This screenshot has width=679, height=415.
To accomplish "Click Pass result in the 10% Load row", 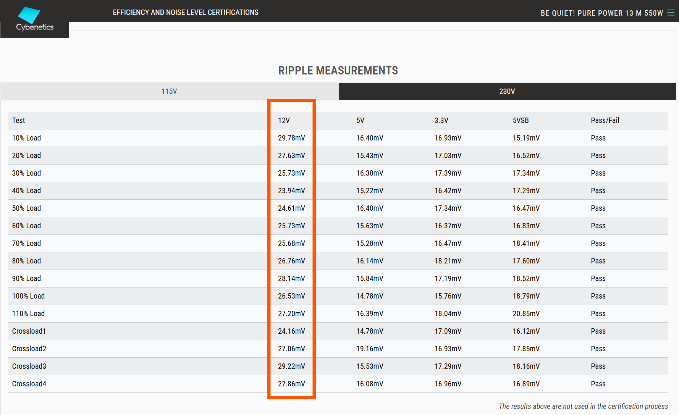I will pos(598,138).
